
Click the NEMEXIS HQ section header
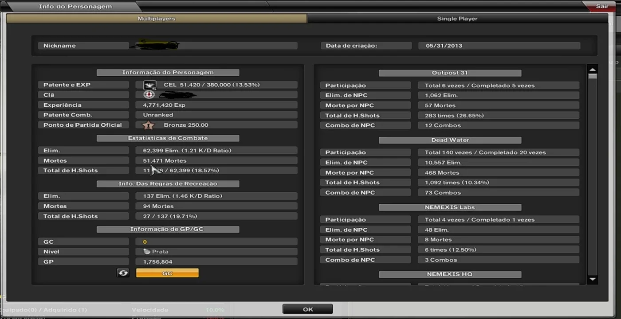pyautogui.click(x=450, y=274)
